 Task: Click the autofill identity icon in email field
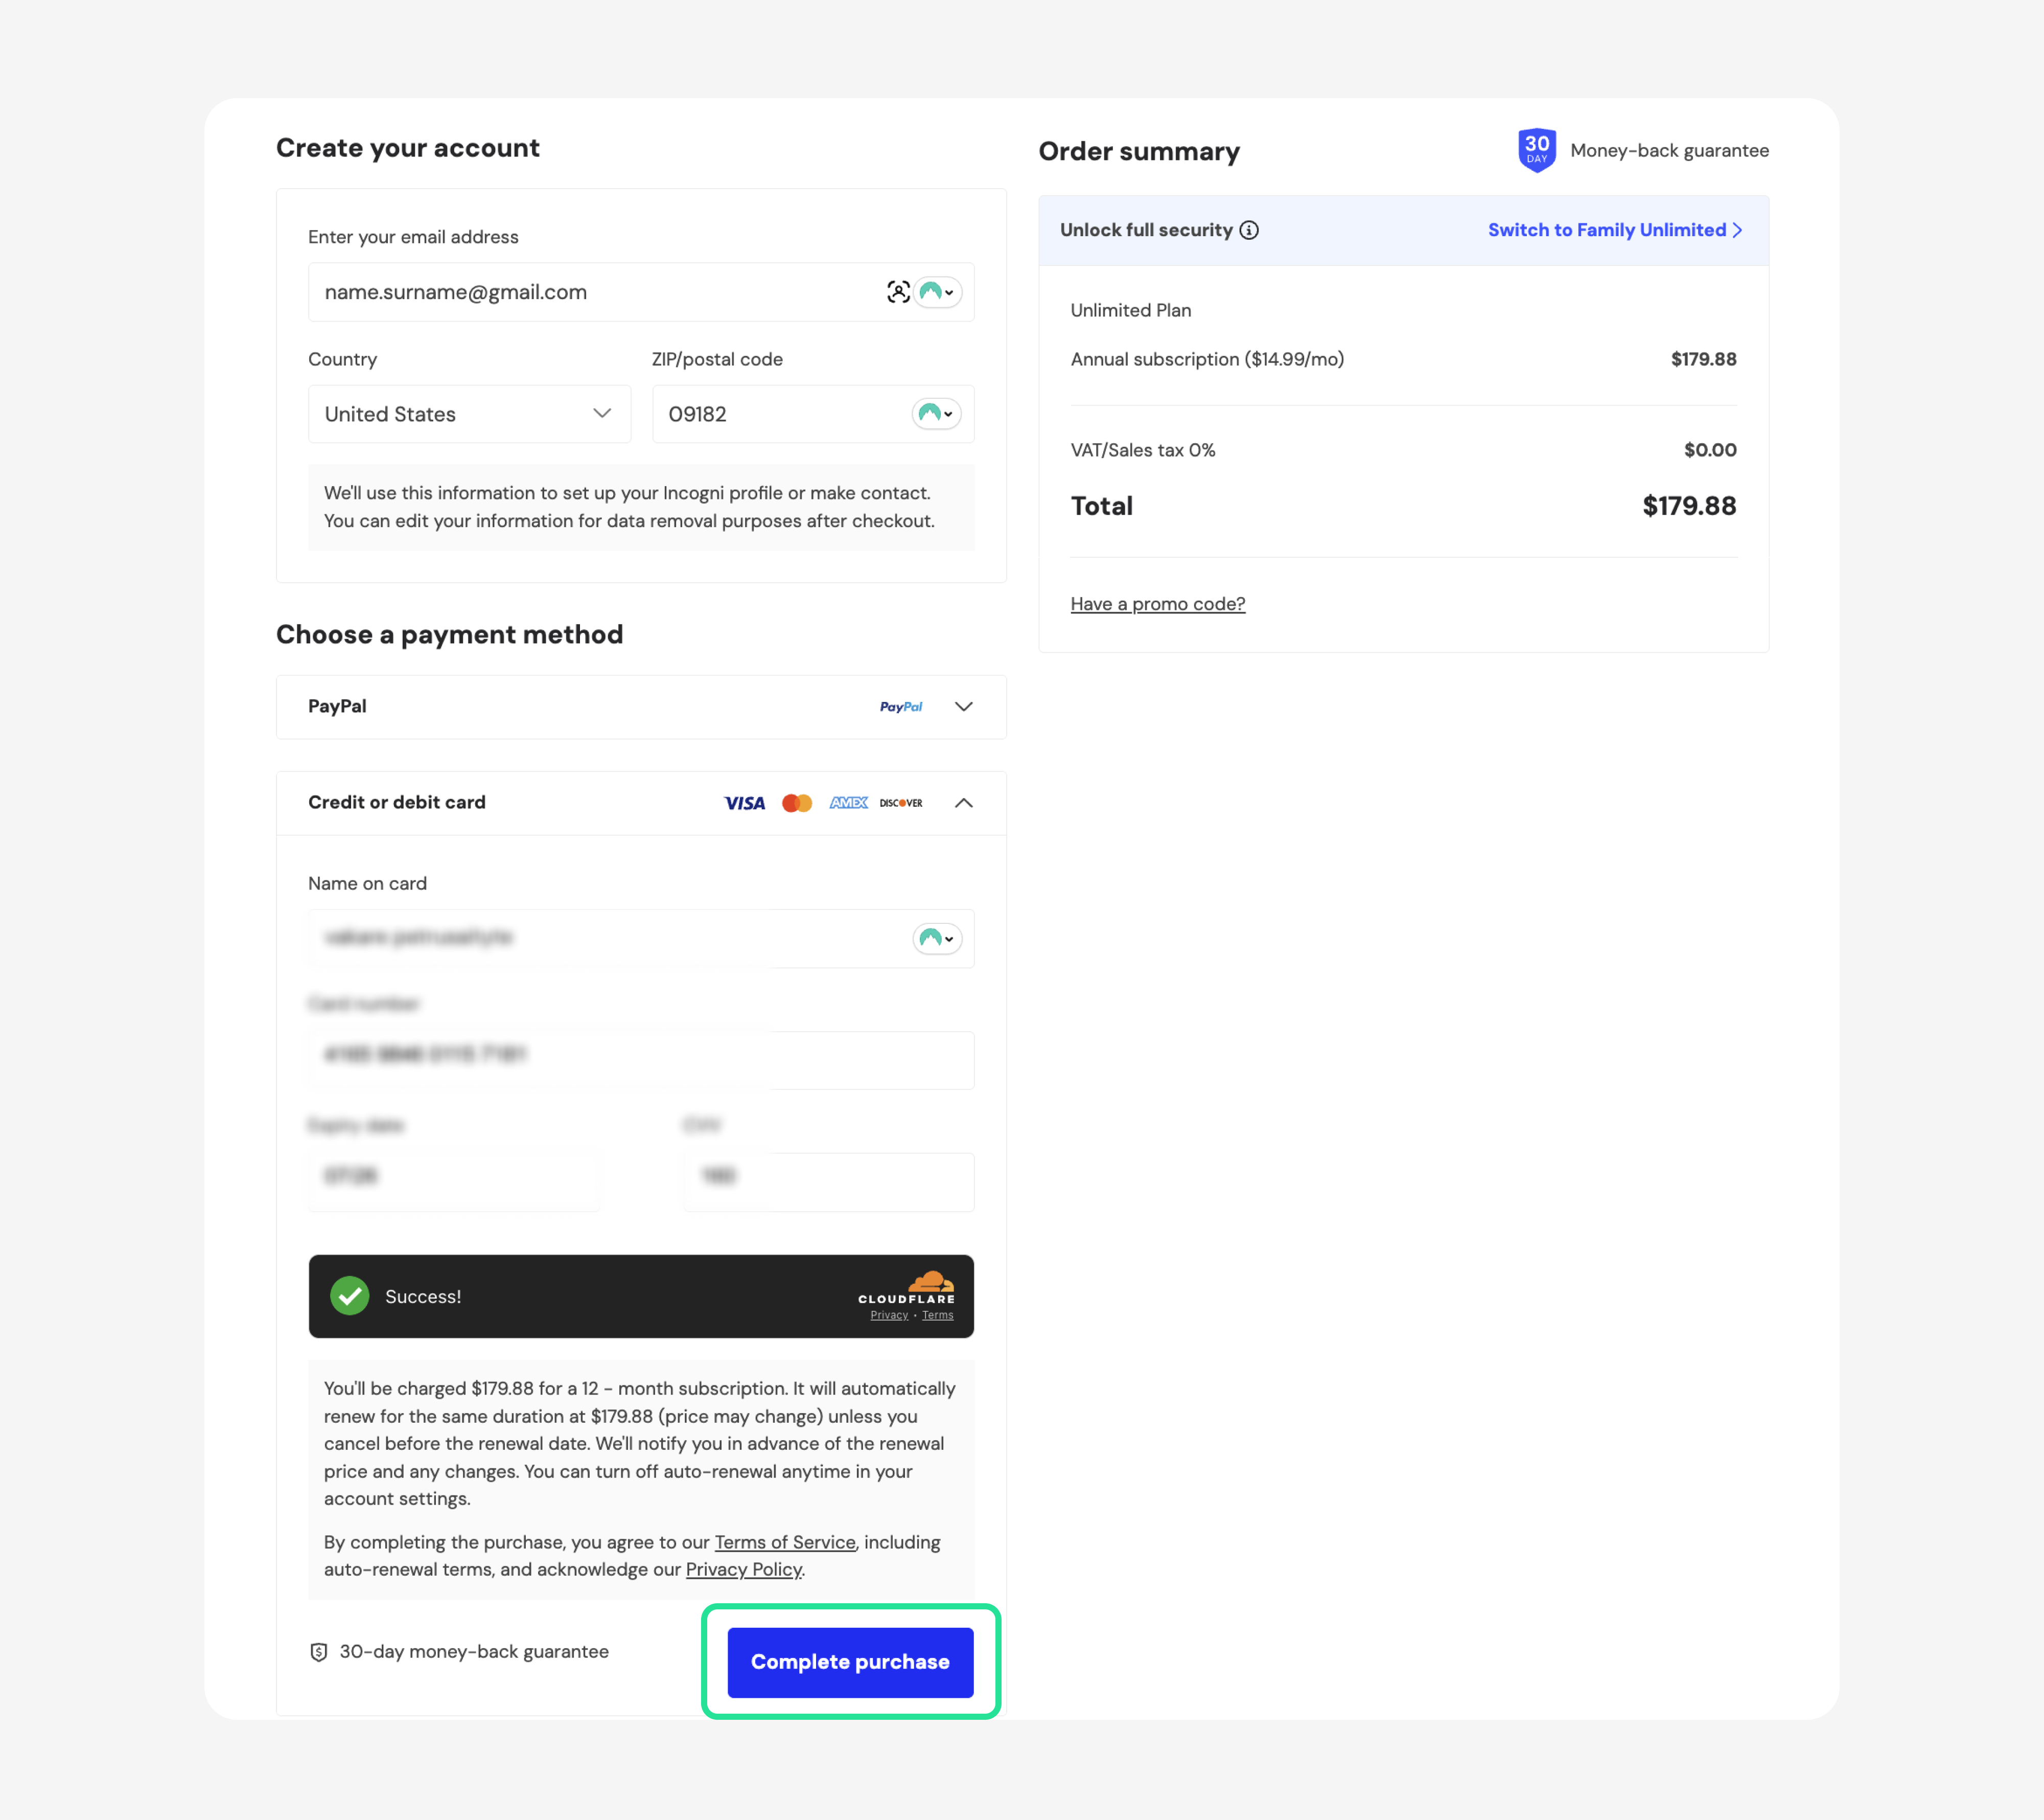tap(898, 292)
